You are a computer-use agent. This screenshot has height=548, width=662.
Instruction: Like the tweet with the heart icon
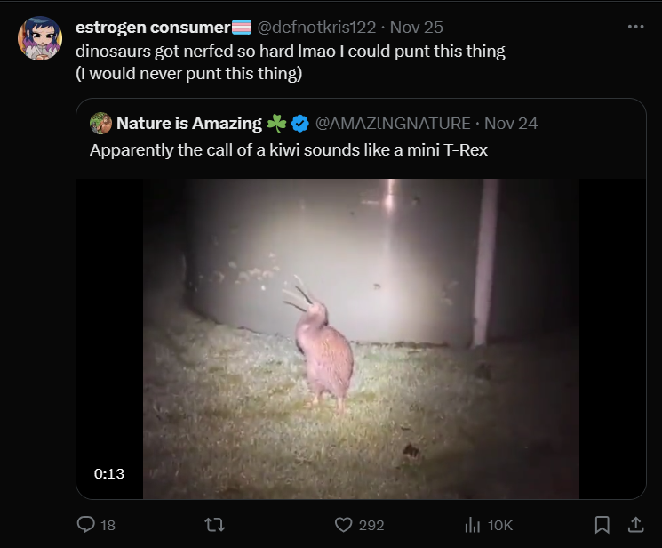(x=343, y=525)
